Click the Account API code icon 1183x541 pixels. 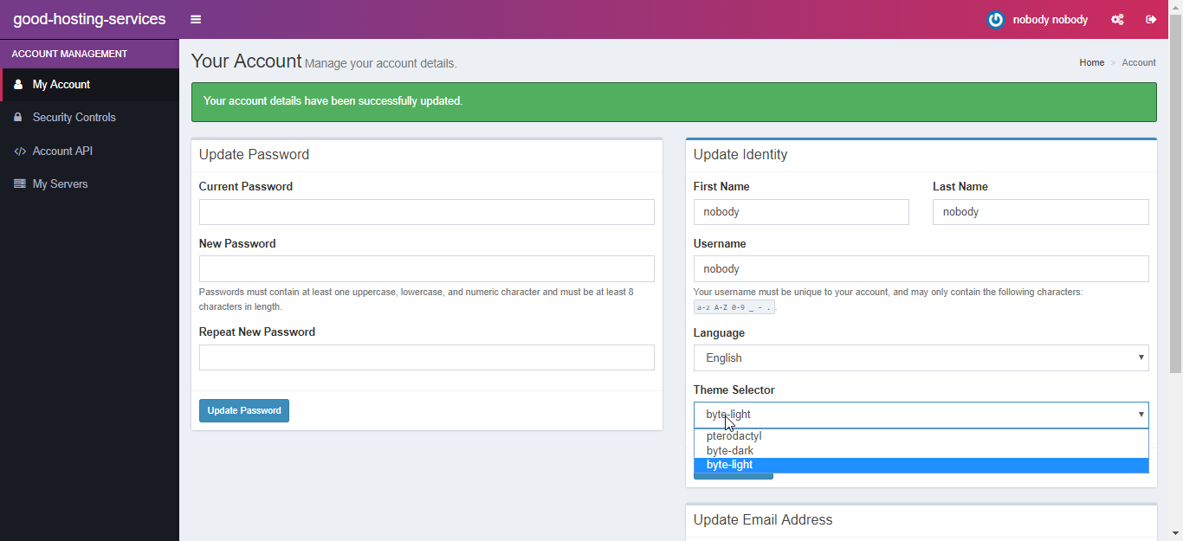[20, 151]
